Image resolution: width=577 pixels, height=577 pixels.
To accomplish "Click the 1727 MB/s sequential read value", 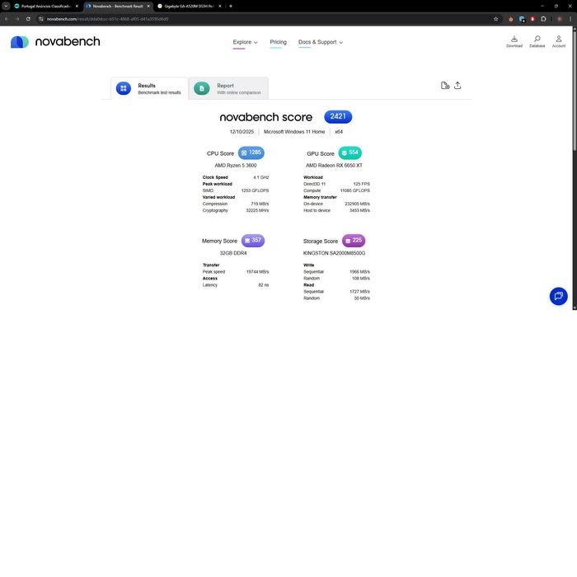I will [359, 292].
